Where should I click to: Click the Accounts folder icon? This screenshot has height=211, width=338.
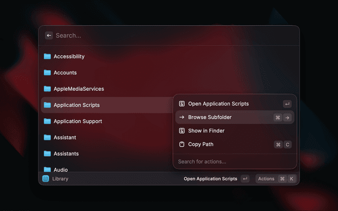coord(47,73)
